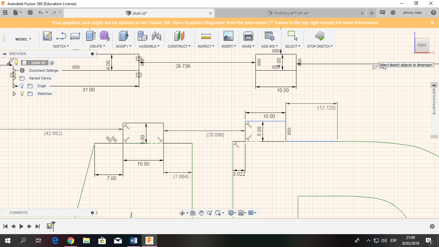The image size is (439, 247).
Task: Expand the Document Settings tree node
Action: pyautogui.click(x=14, y=70)
